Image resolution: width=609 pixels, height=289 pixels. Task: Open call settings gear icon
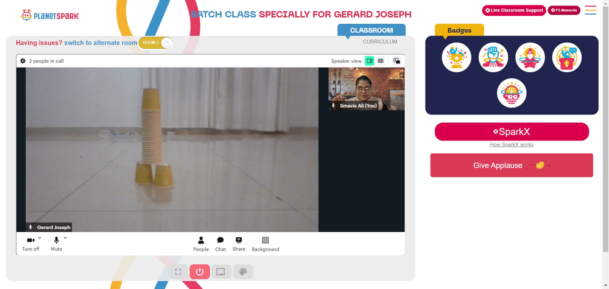click(23, 61)
